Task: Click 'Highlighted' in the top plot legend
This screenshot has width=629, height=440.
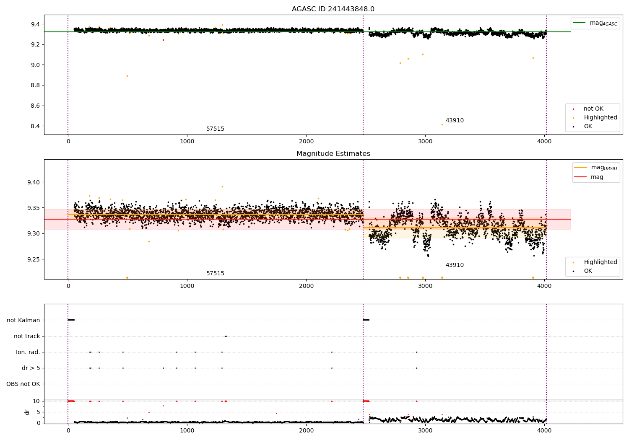Action: coord(600,118)
